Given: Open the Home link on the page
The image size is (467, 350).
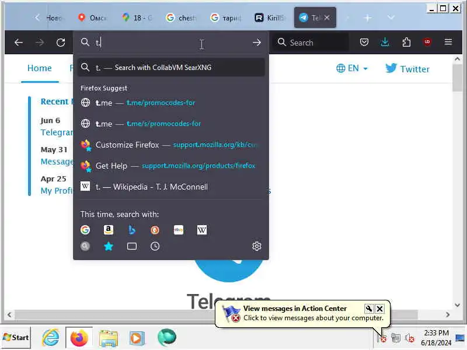Looking at the screenshot, I should [39, 68].
